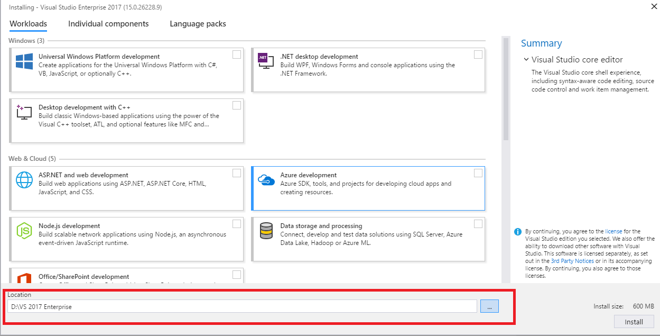The width and height of the screenshot is (660, 336).
Task: Check the Node.js development workload box
Action: [237, 224]
